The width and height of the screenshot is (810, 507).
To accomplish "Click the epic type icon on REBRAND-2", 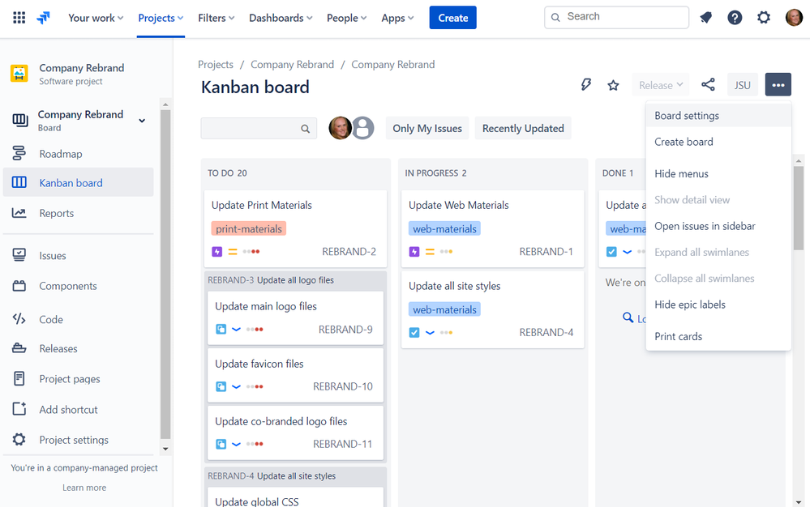I will [x=217, y=252].
